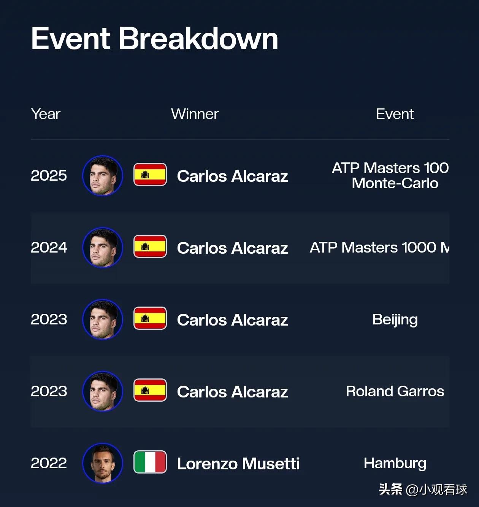Open Lorenzo Musetti's profile photo
The image size is (479, 507).
(103, 463)
